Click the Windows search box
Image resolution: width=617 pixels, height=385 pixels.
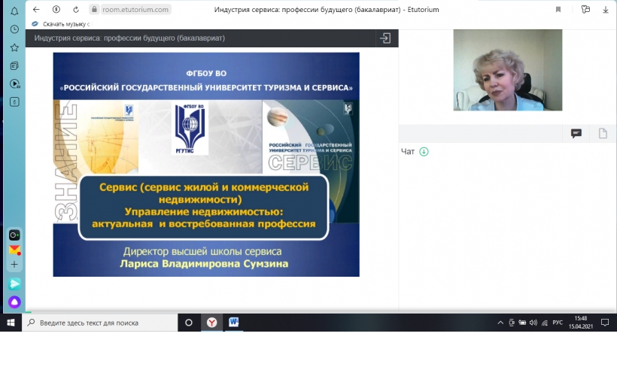(x=99, y=323)
